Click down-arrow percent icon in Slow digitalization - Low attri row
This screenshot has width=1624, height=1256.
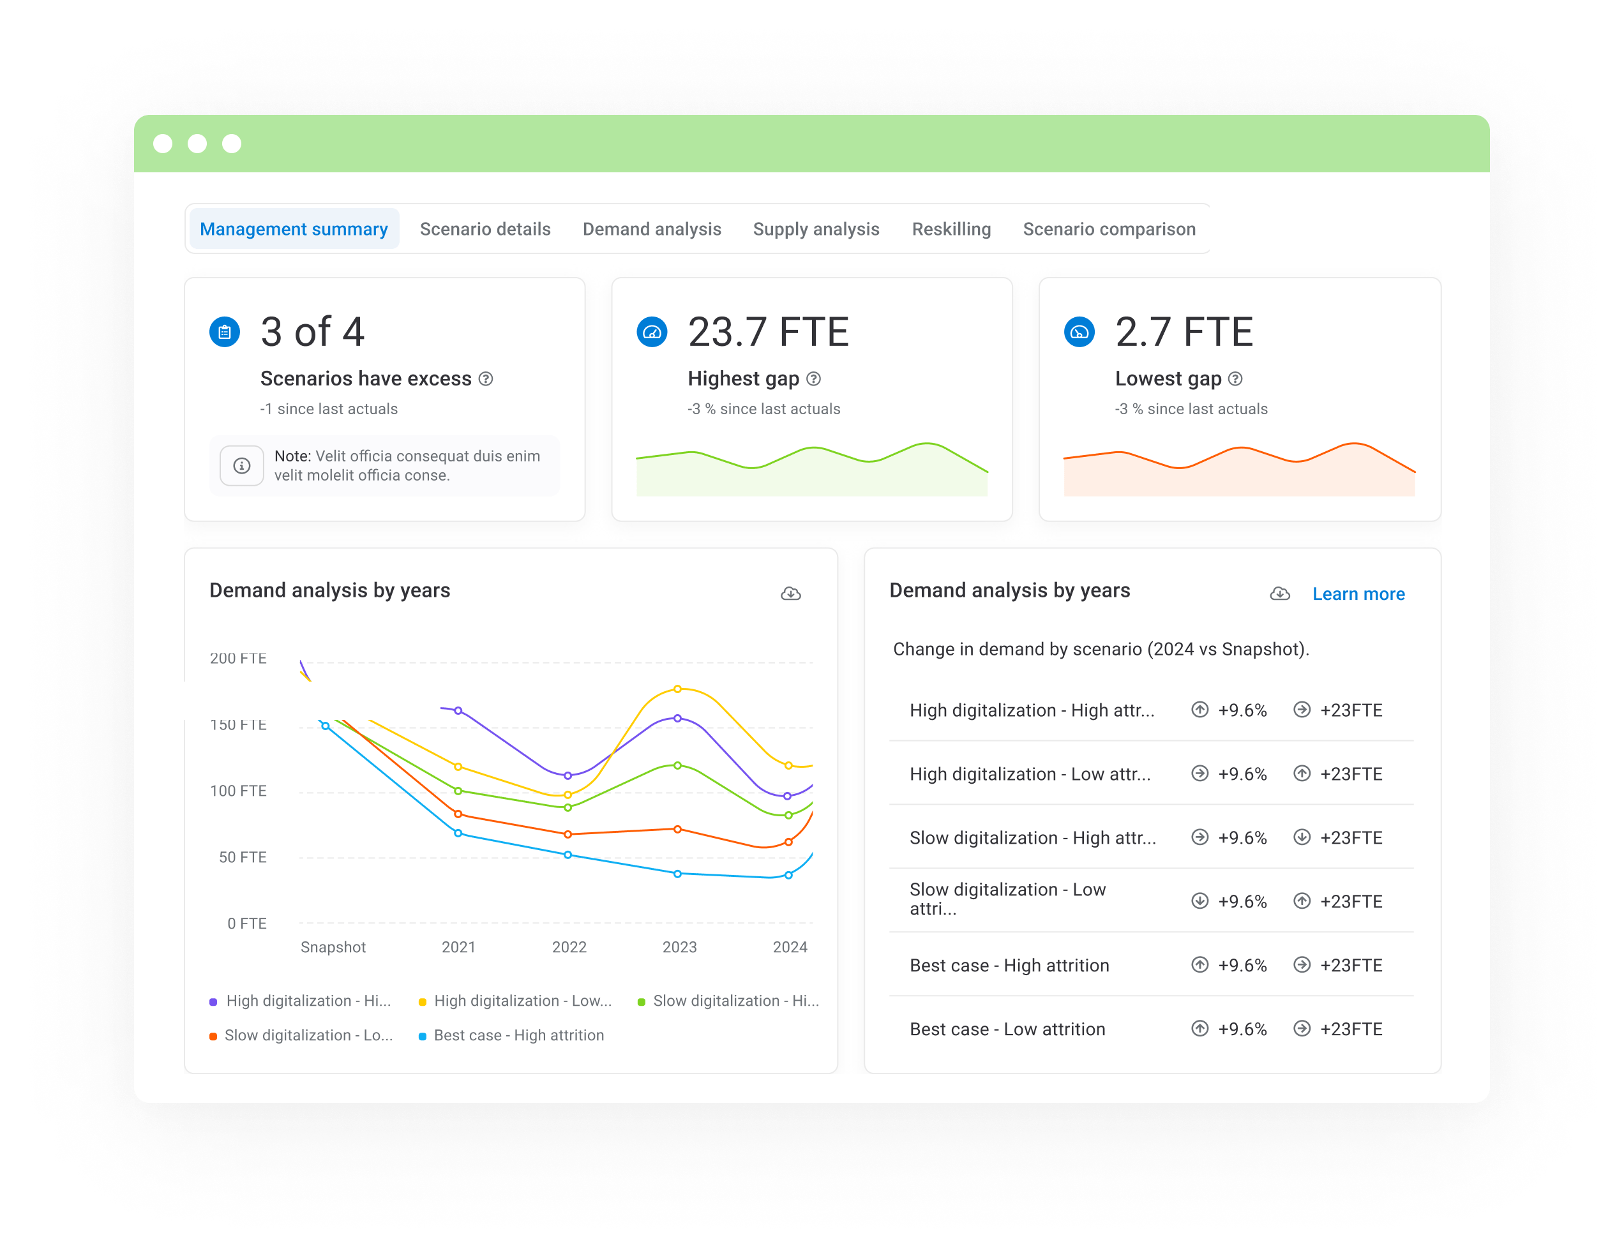click(x=1199, y=902)
